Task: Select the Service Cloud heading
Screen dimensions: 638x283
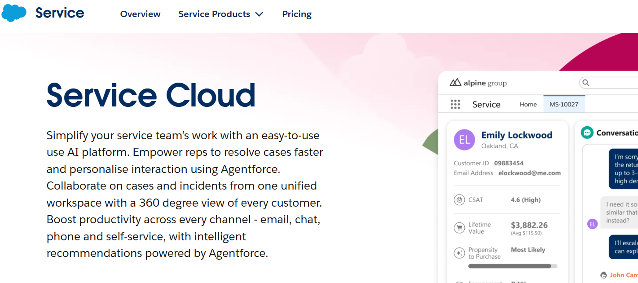Action: pos(151,95)
